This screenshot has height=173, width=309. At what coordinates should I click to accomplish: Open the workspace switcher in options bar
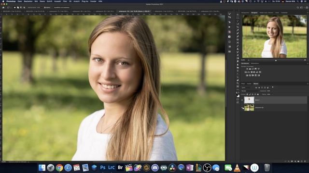point(301,8)
